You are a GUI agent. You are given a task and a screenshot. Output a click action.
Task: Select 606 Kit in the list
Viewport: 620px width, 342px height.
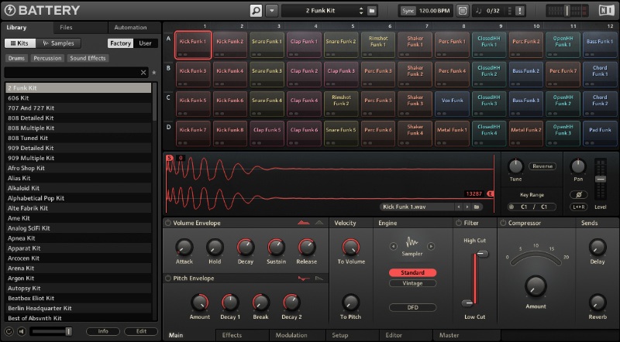click(x=78, y=98)
